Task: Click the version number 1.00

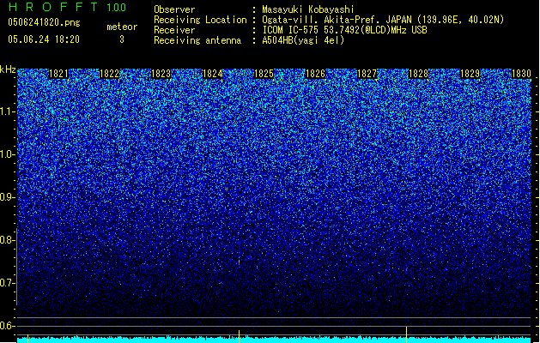Action: click(x=117, y=8)
